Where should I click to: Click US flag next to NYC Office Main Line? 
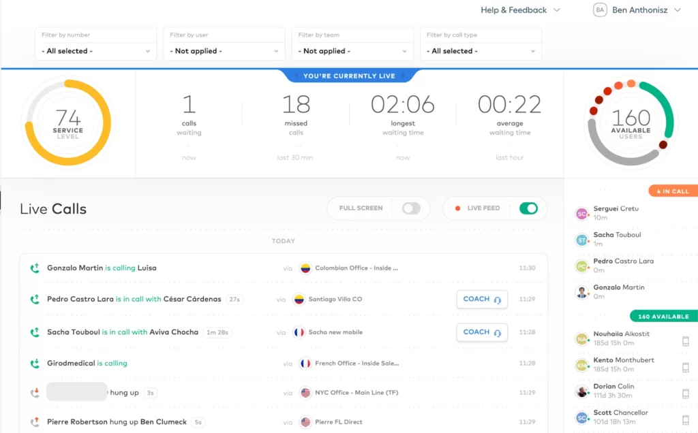pos(305,393)
